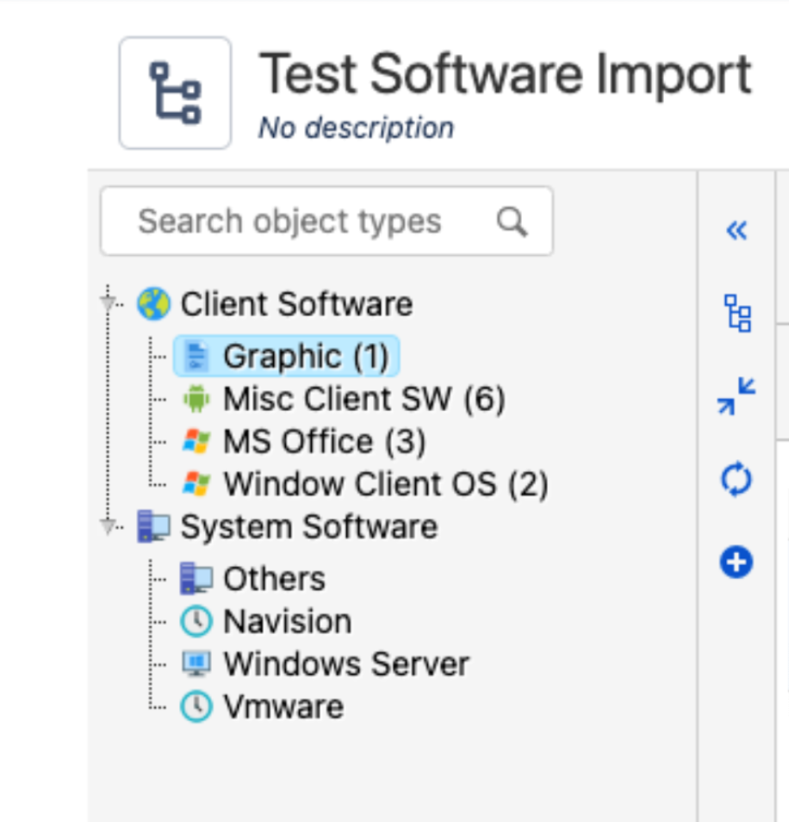
Task: Open the object type hierarchy graph icon
Action: (737, 313)
